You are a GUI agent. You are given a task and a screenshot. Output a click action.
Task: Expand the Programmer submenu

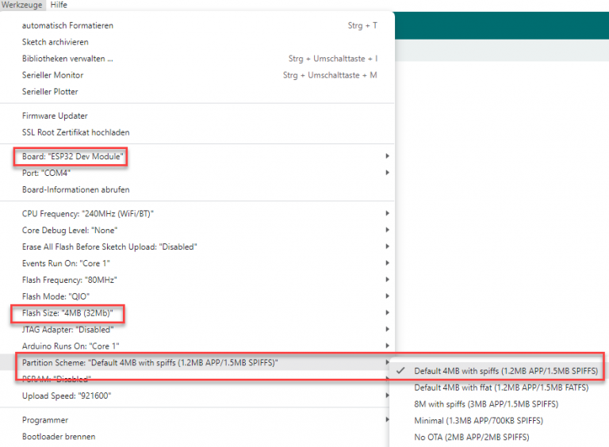point(45,420)
